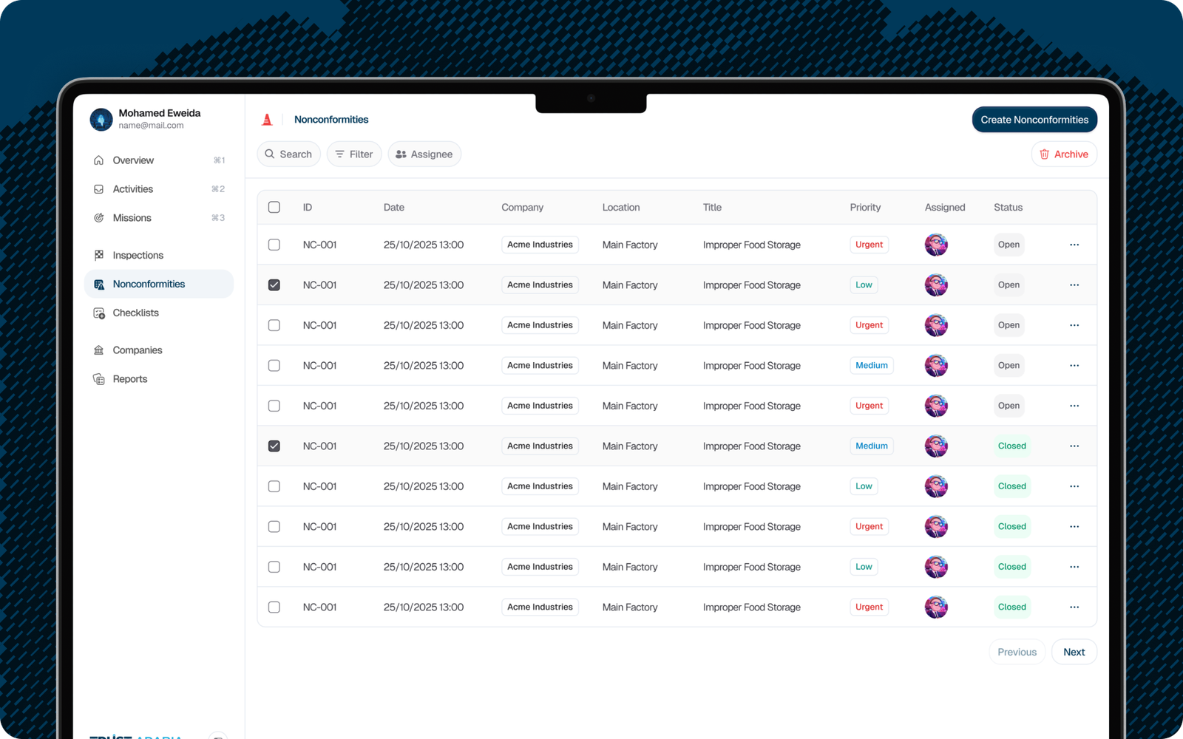Go to Activities in sidebar

[x=159, y=189]
